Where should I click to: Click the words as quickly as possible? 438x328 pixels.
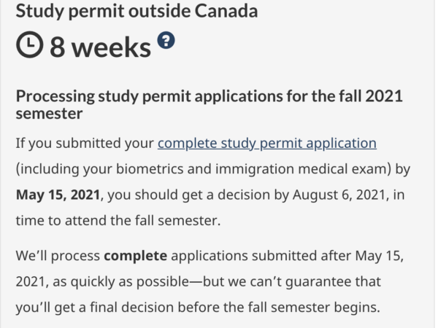click(x=121, y=281)
